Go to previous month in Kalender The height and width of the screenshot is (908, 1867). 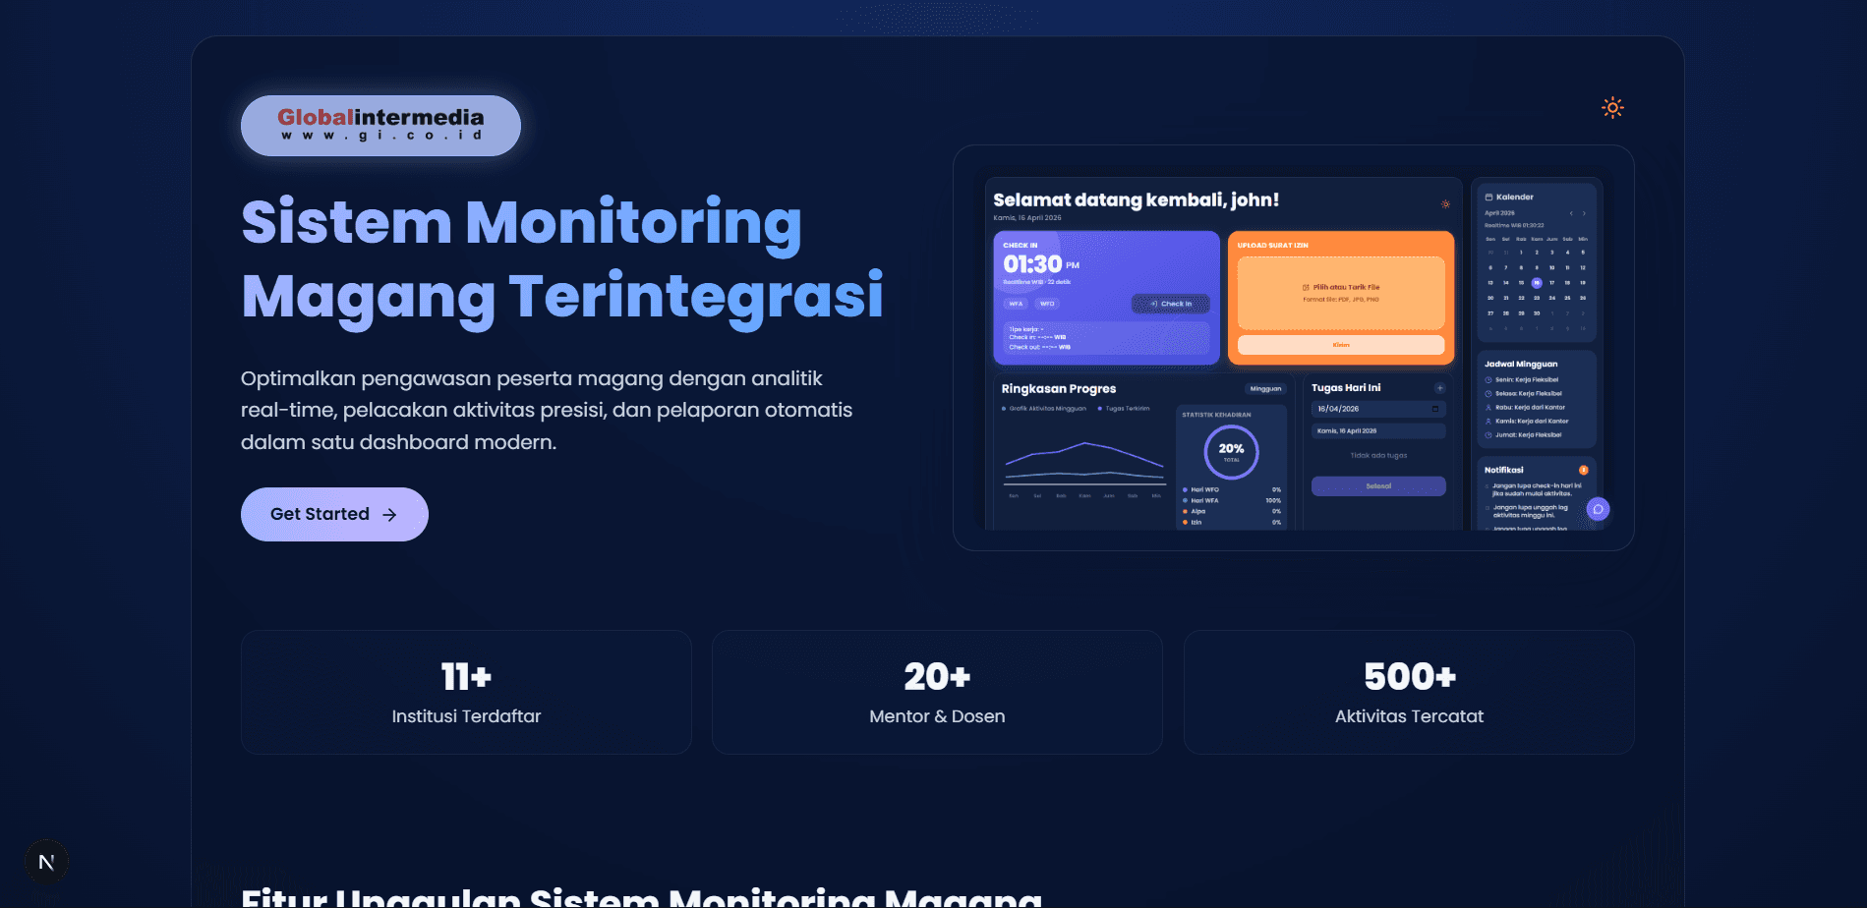1571,213
